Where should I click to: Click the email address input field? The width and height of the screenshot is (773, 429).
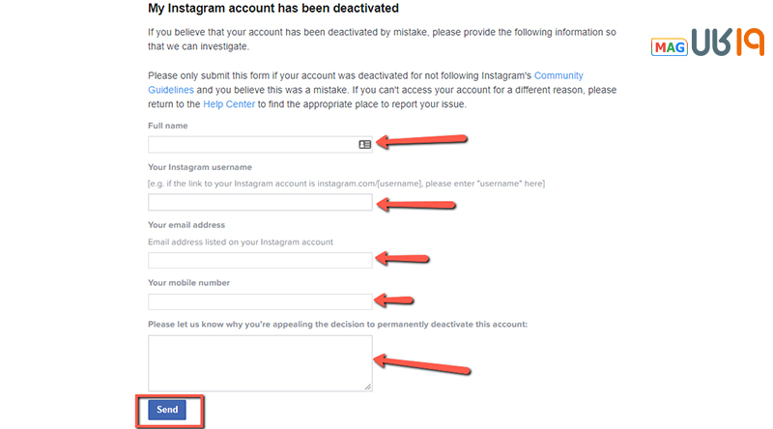click(260, 260)
